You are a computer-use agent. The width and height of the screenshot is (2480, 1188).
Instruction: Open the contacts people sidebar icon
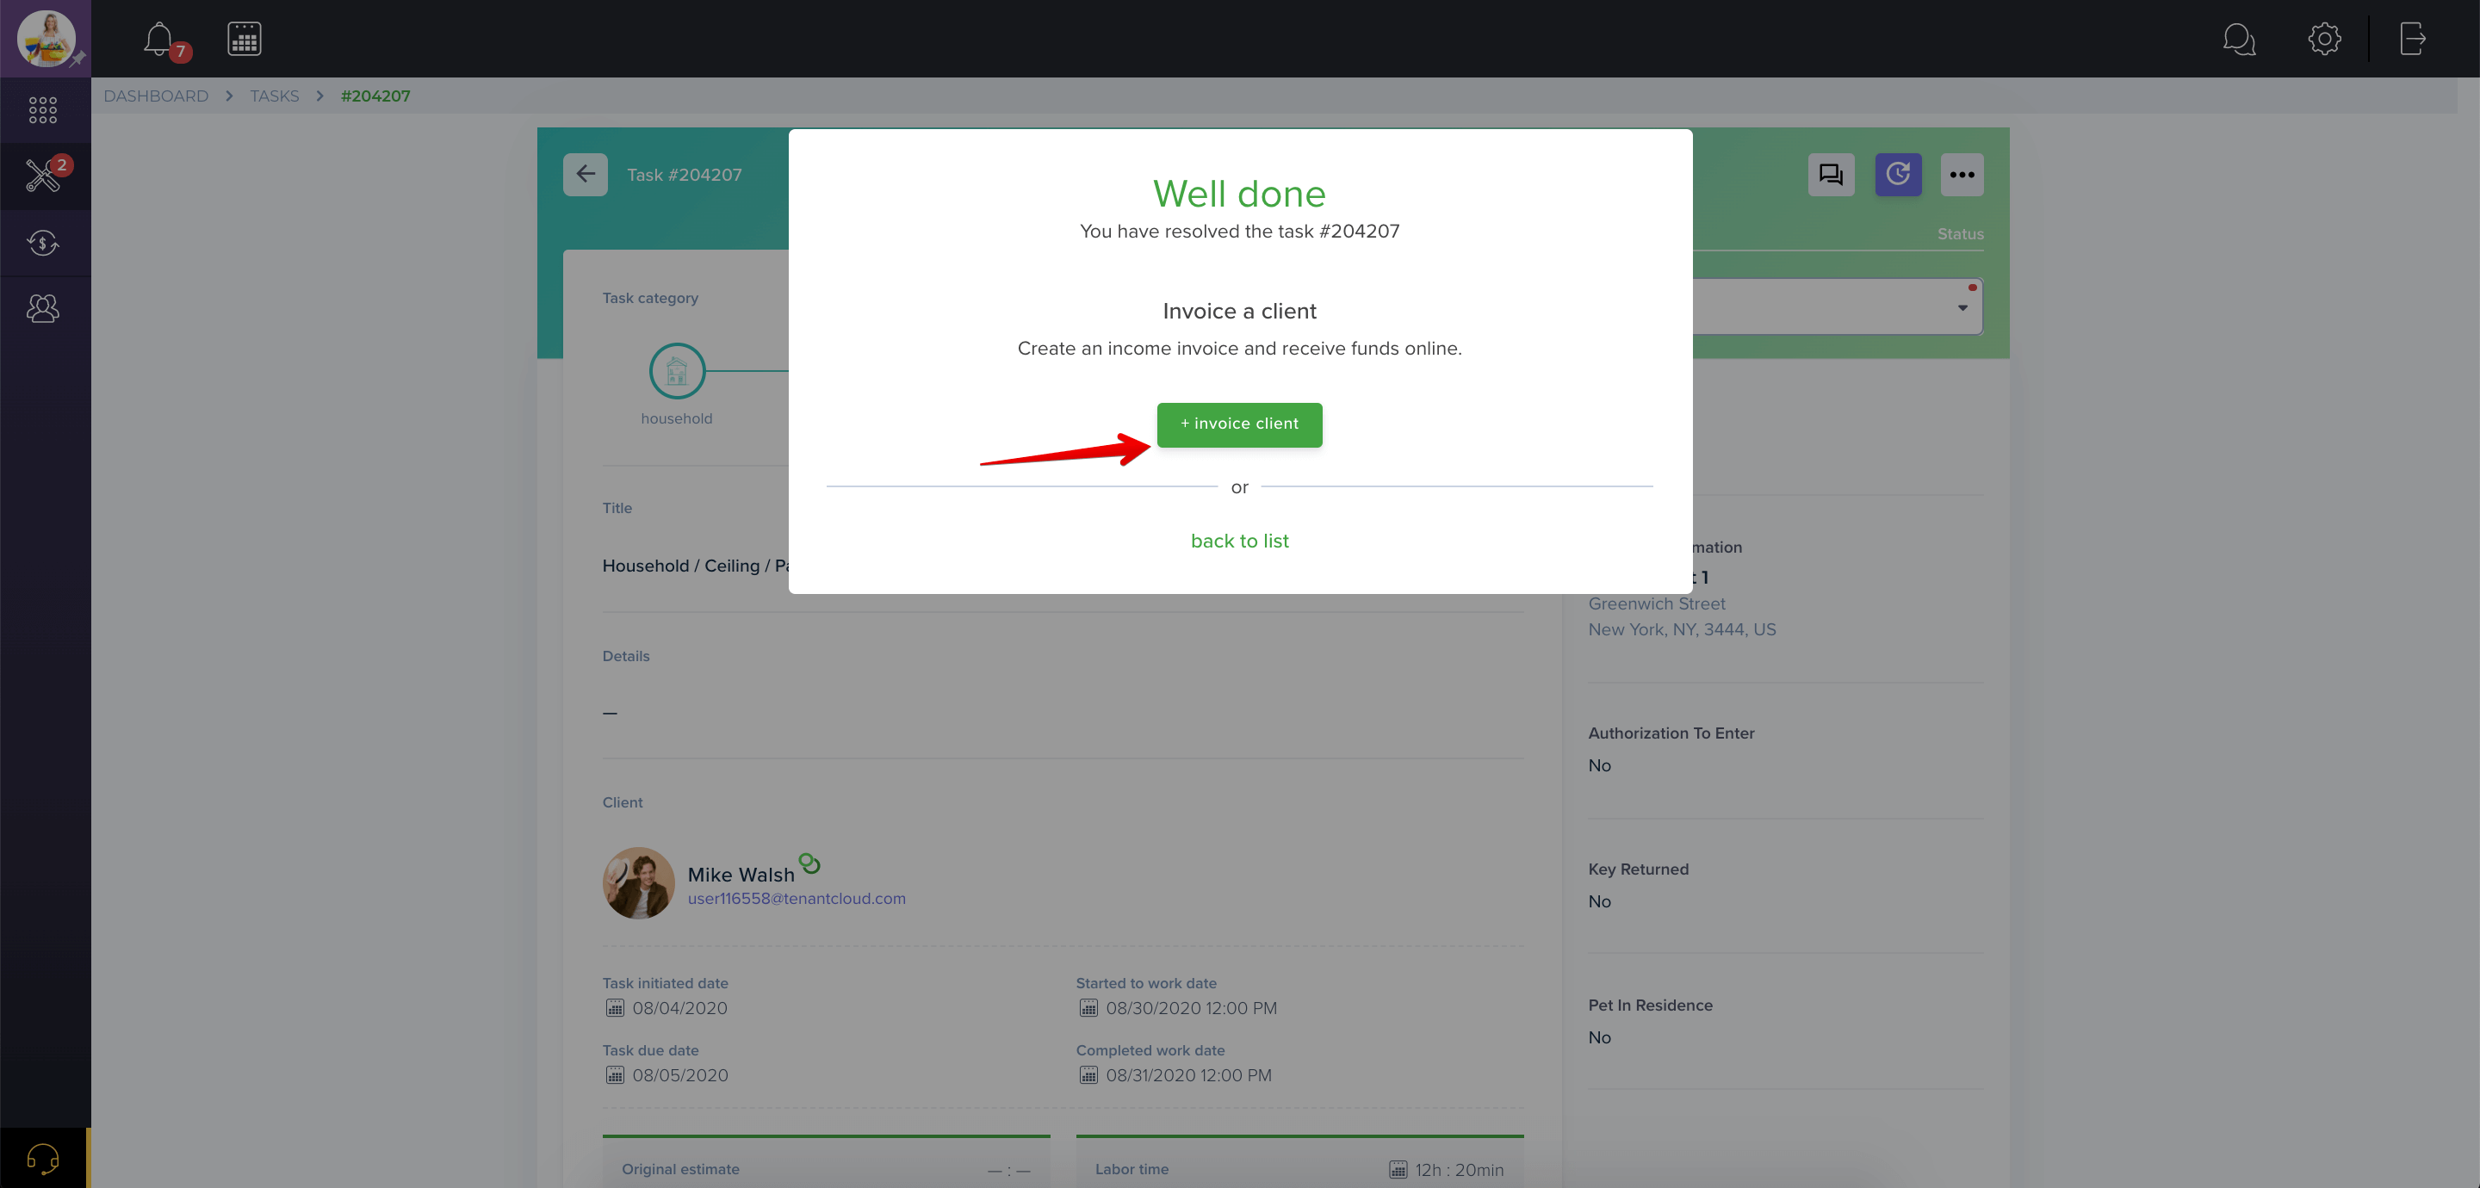coord(43,308)
